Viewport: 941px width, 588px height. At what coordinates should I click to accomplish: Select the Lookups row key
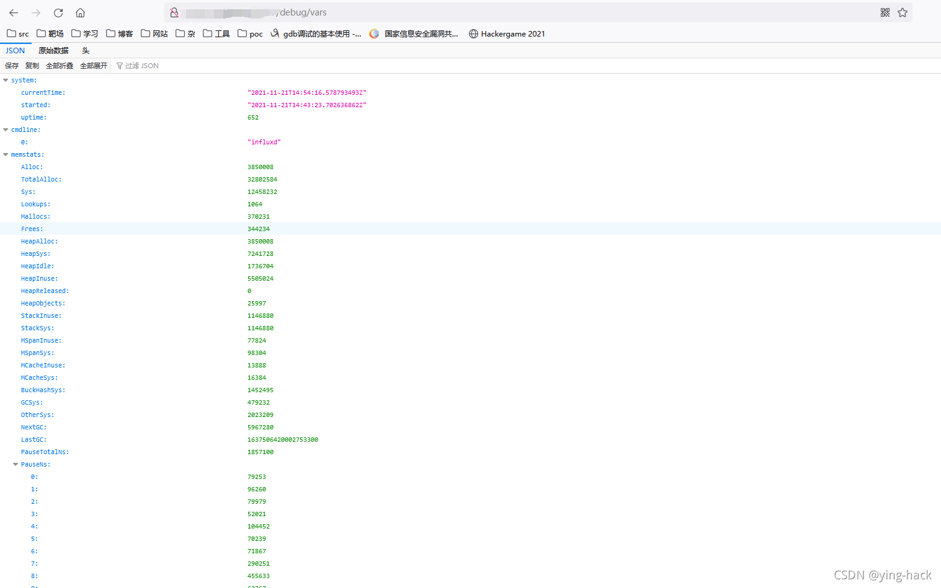pyautogui.click(x=35, y=204)
